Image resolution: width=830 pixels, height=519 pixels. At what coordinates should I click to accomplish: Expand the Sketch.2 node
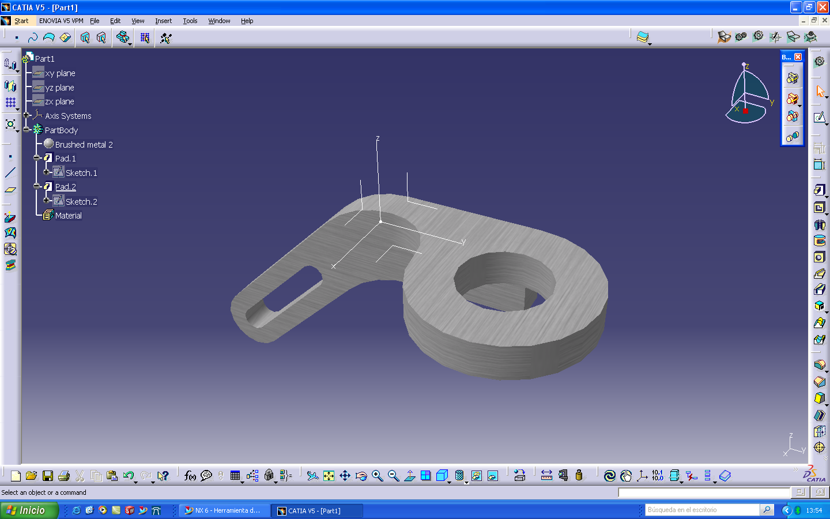point(47,201)
